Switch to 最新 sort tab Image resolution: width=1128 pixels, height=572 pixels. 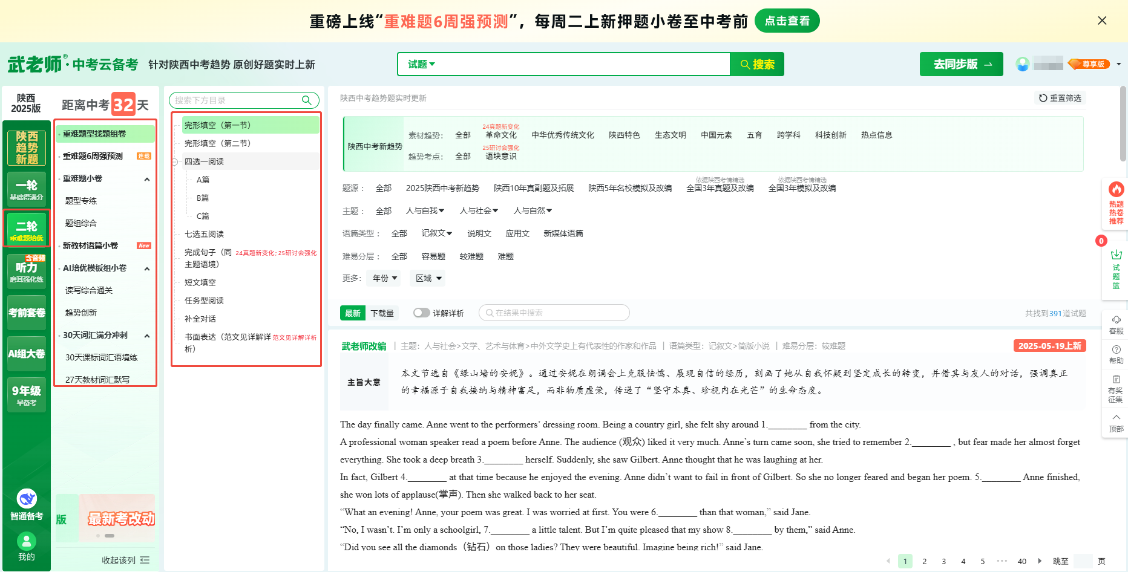353,313
